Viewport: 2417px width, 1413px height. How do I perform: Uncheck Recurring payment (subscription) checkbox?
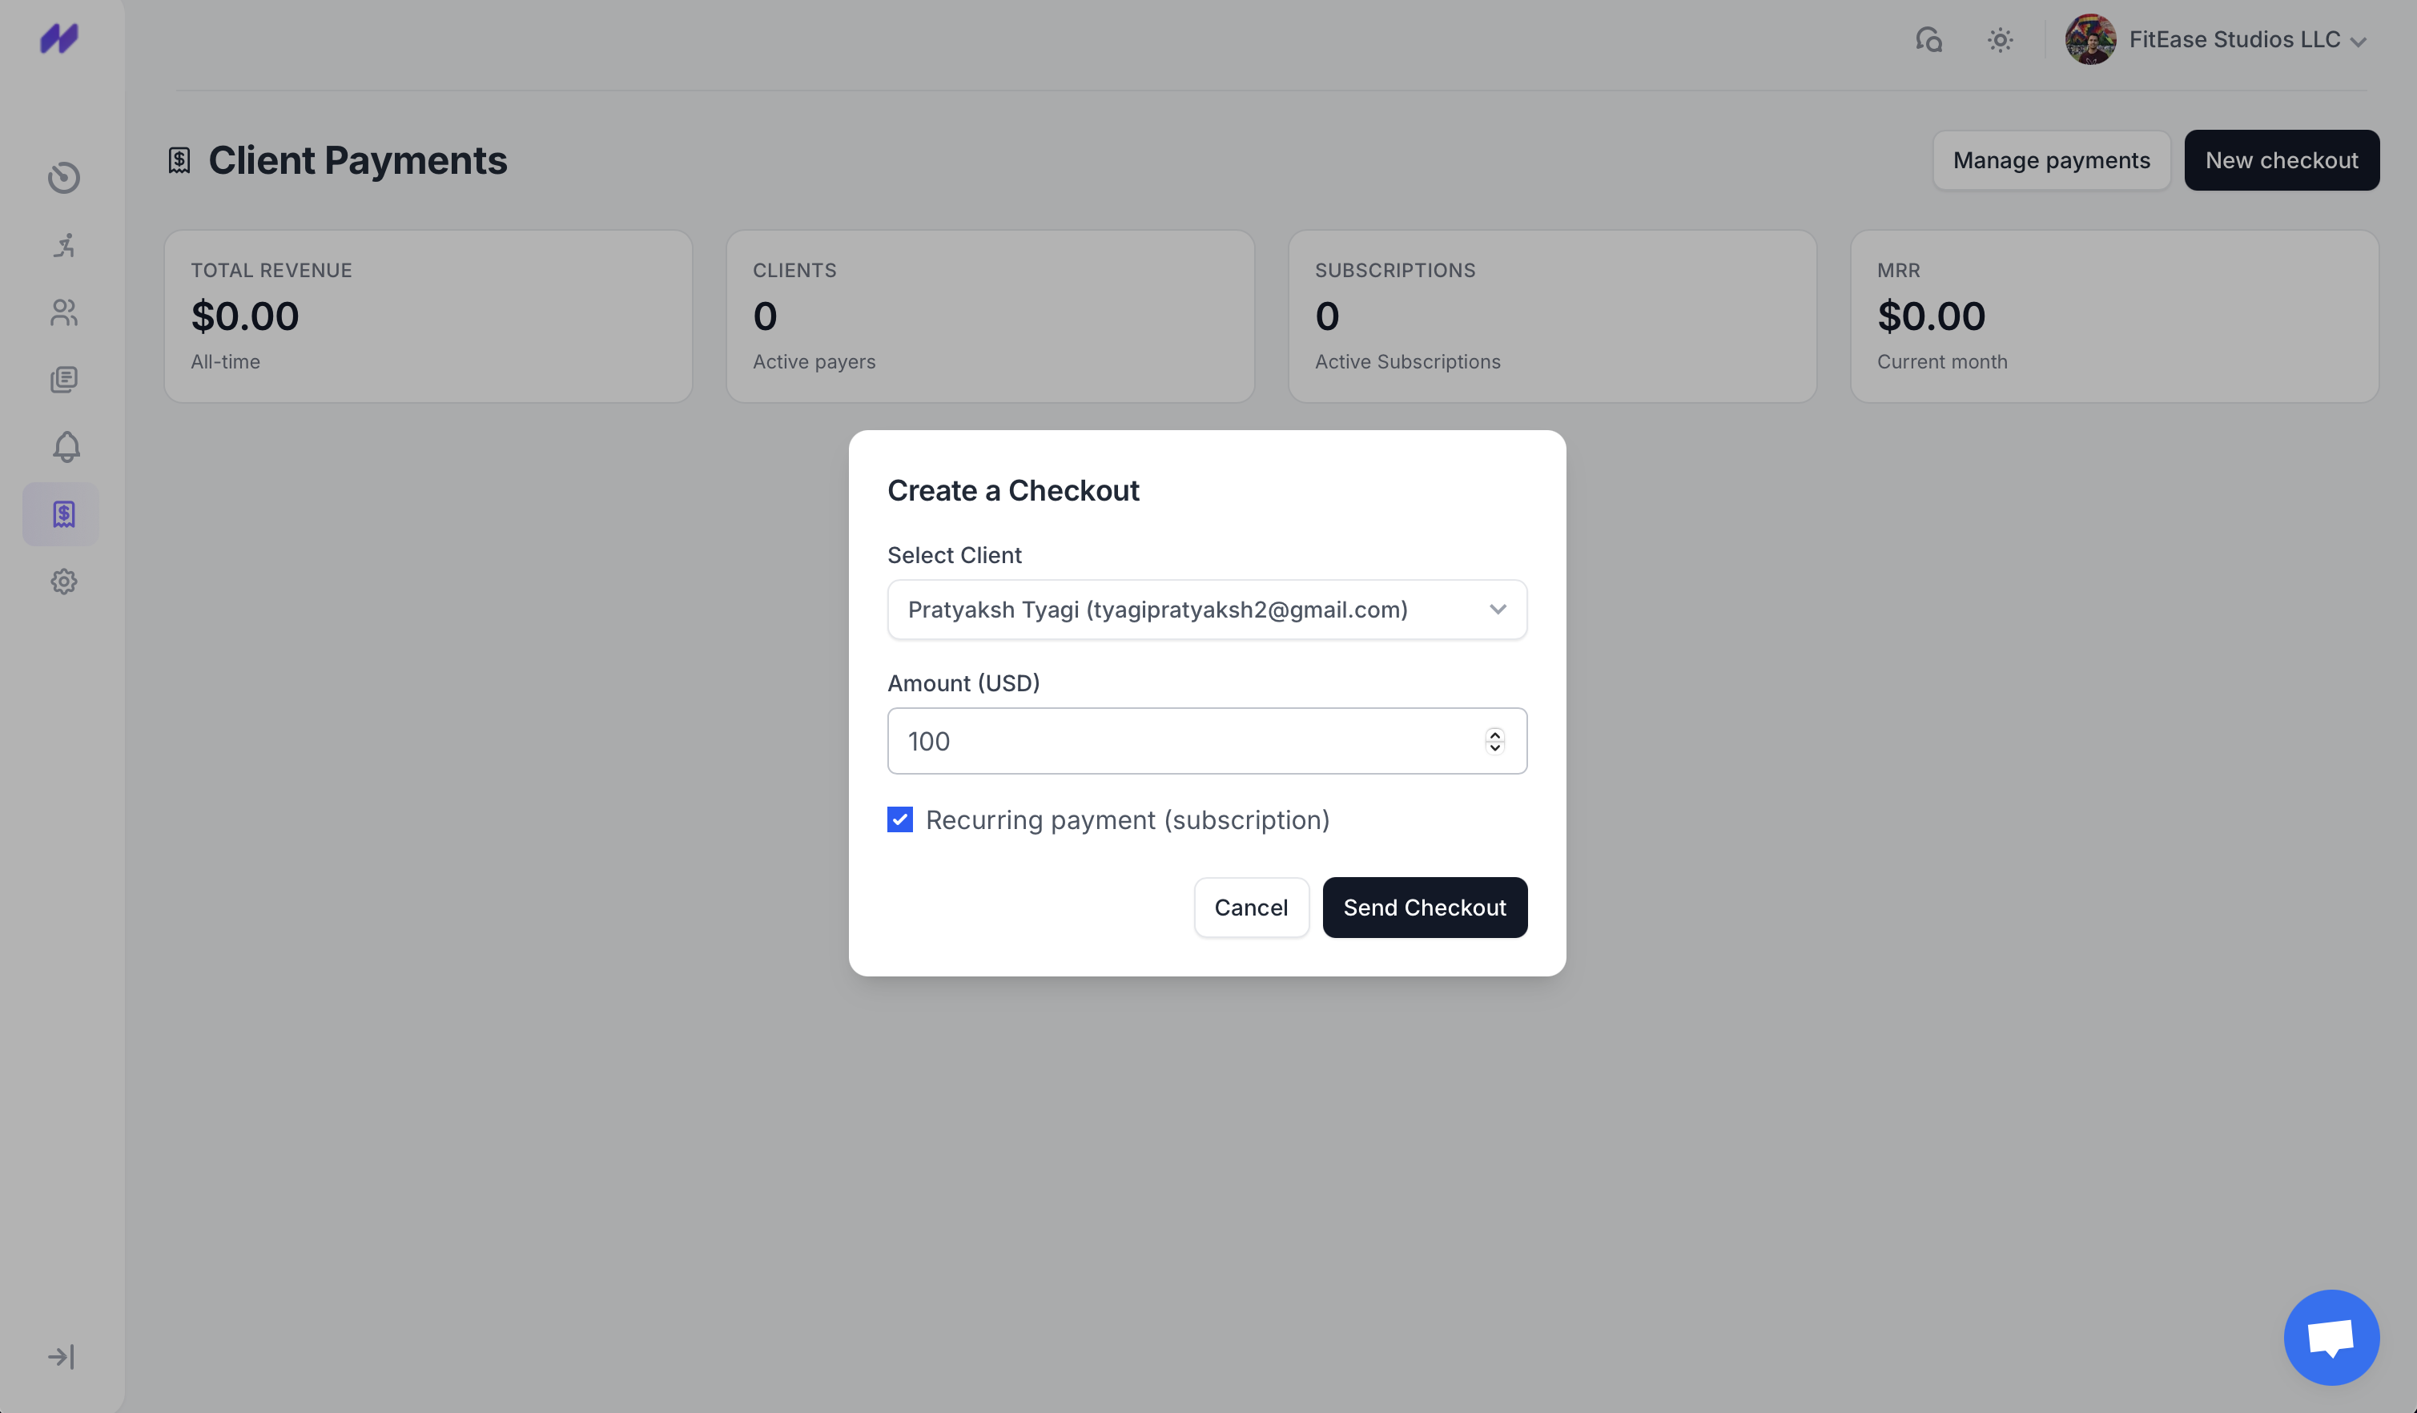pyautogui.click(x=899, y=820)
